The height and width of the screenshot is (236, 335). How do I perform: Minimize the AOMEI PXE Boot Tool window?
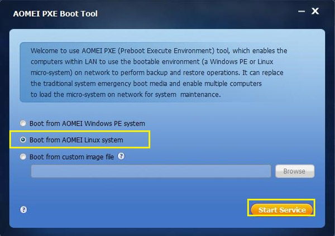303,11
